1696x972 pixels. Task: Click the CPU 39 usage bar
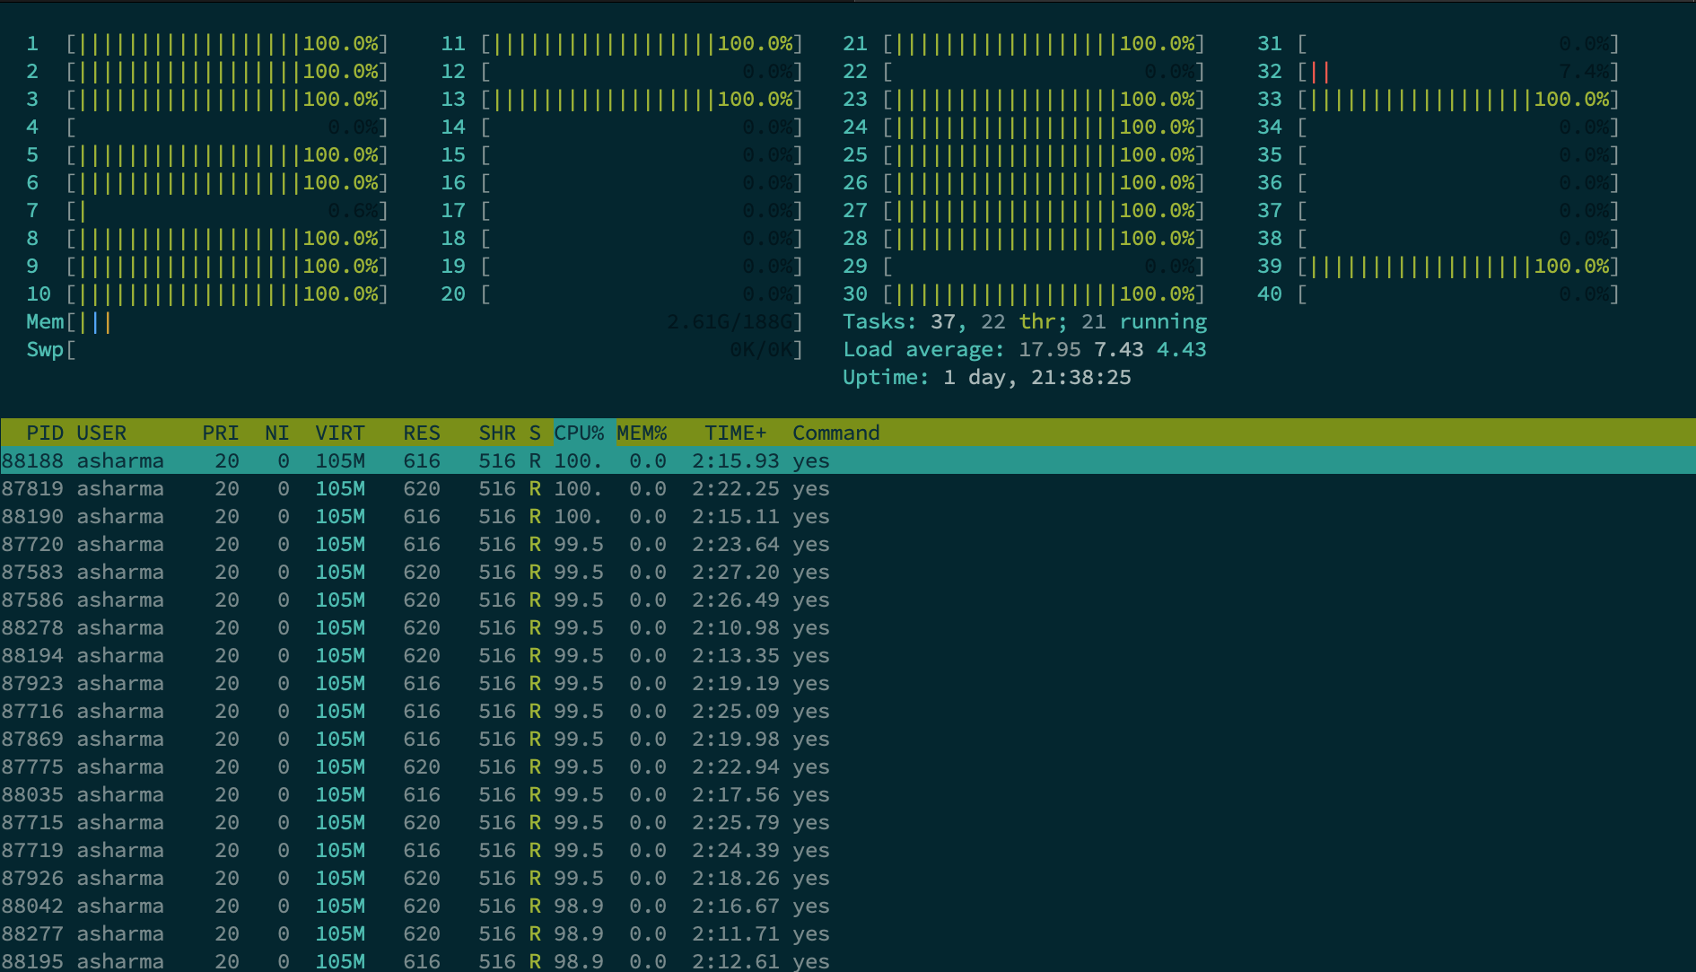1438,266
